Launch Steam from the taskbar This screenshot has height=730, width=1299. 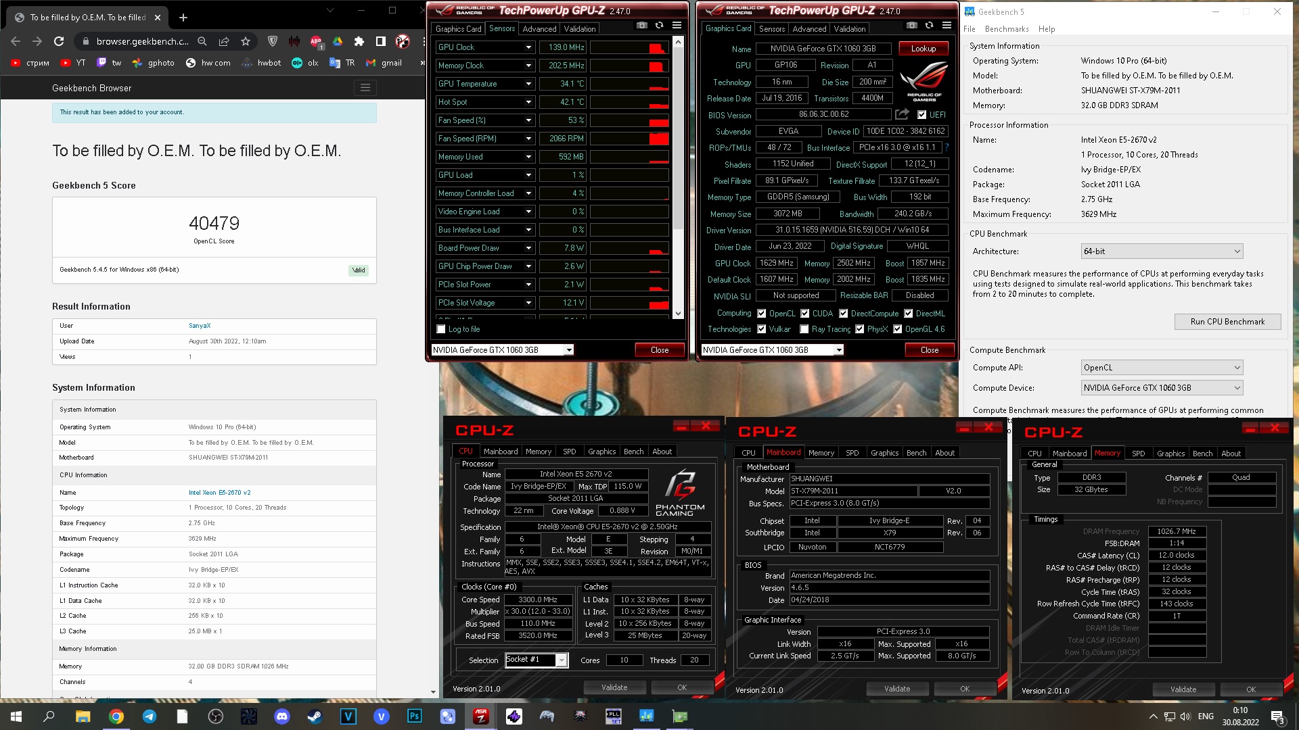[x=315, y=716]
